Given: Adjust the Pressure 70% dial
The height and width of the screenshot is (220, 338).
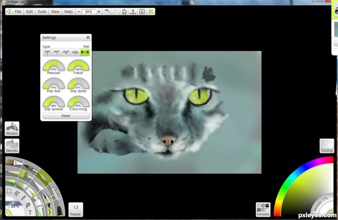Looking at the screenshot, I should [x=53, y=66].
